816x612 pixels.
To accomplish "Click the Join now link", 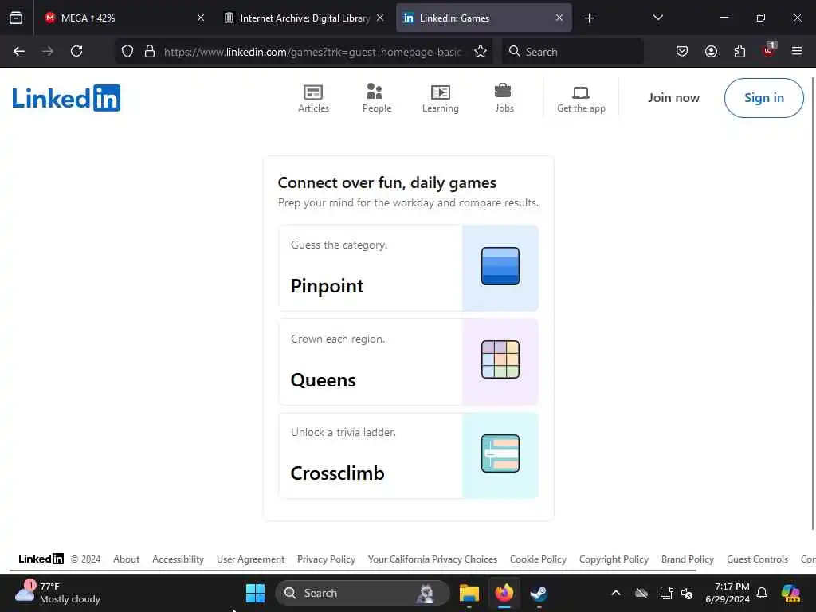I will (673, 98).
